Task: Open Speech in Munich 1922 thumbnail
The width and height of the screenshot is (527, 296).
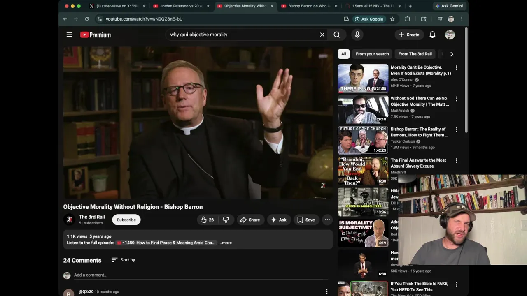Action: (x=363, y=202)
